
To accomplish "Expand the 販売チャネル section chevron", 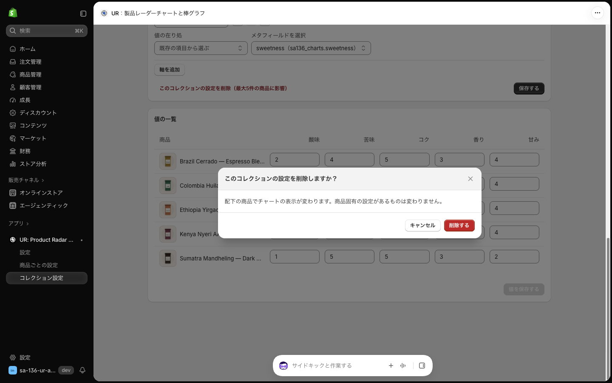I will 43,180.
